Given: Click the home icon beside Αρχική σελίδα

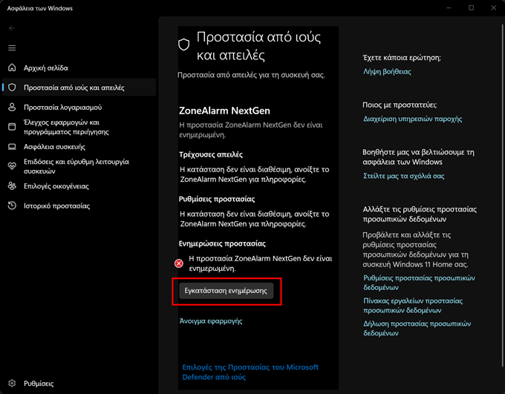Looking at the screenshot, I should tap(12, 68).
